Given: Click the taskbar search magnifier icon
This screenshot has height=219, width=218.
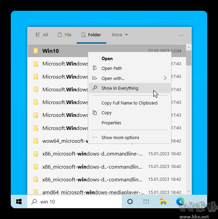Looking at the screenshot, I should point(34,202).
